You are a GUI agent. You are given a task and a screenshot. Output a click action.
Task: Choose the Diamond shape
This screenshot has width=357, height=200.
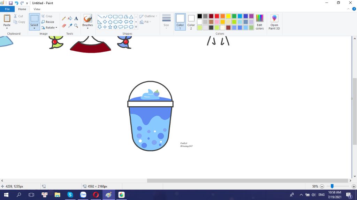coord(105,22)
